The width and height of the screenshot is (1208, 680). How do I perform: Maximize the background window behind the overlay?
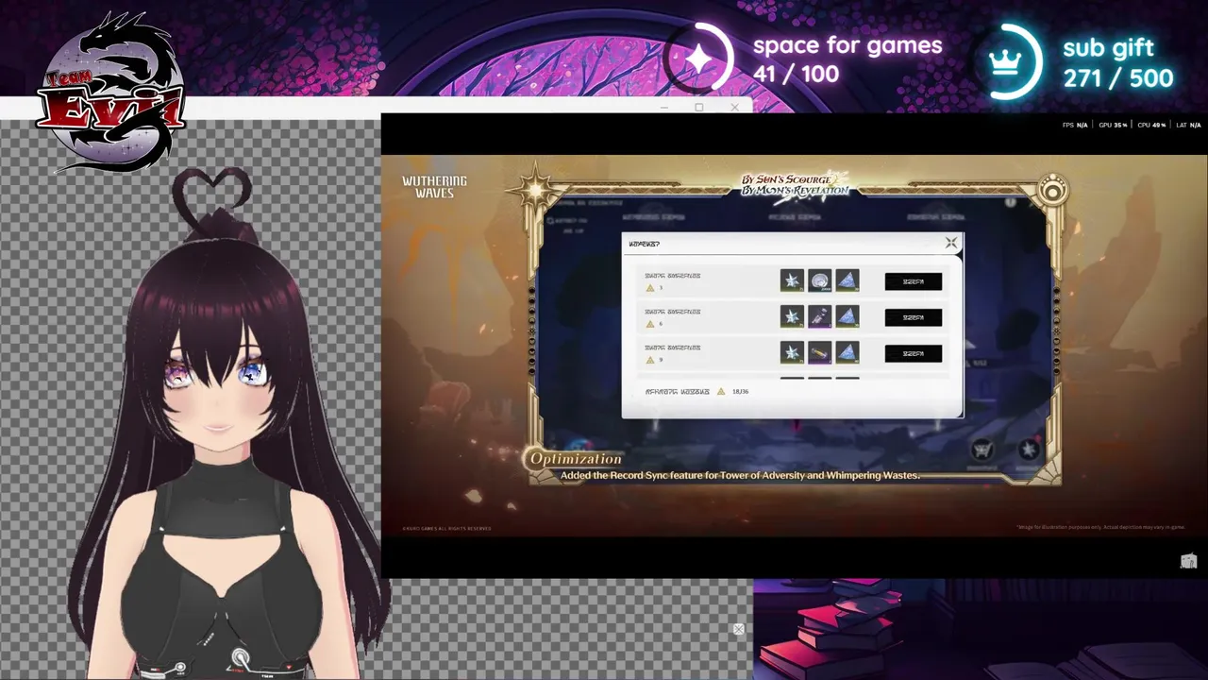pyautogui.click(x=699, y=107)
